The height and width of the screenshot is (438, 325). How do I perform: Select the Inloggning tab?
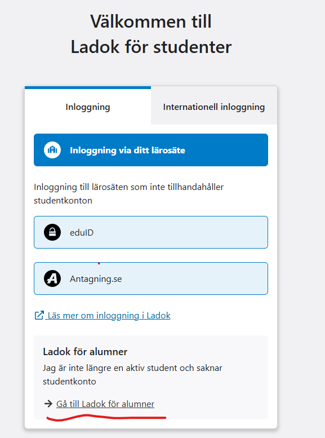(88, 107)
